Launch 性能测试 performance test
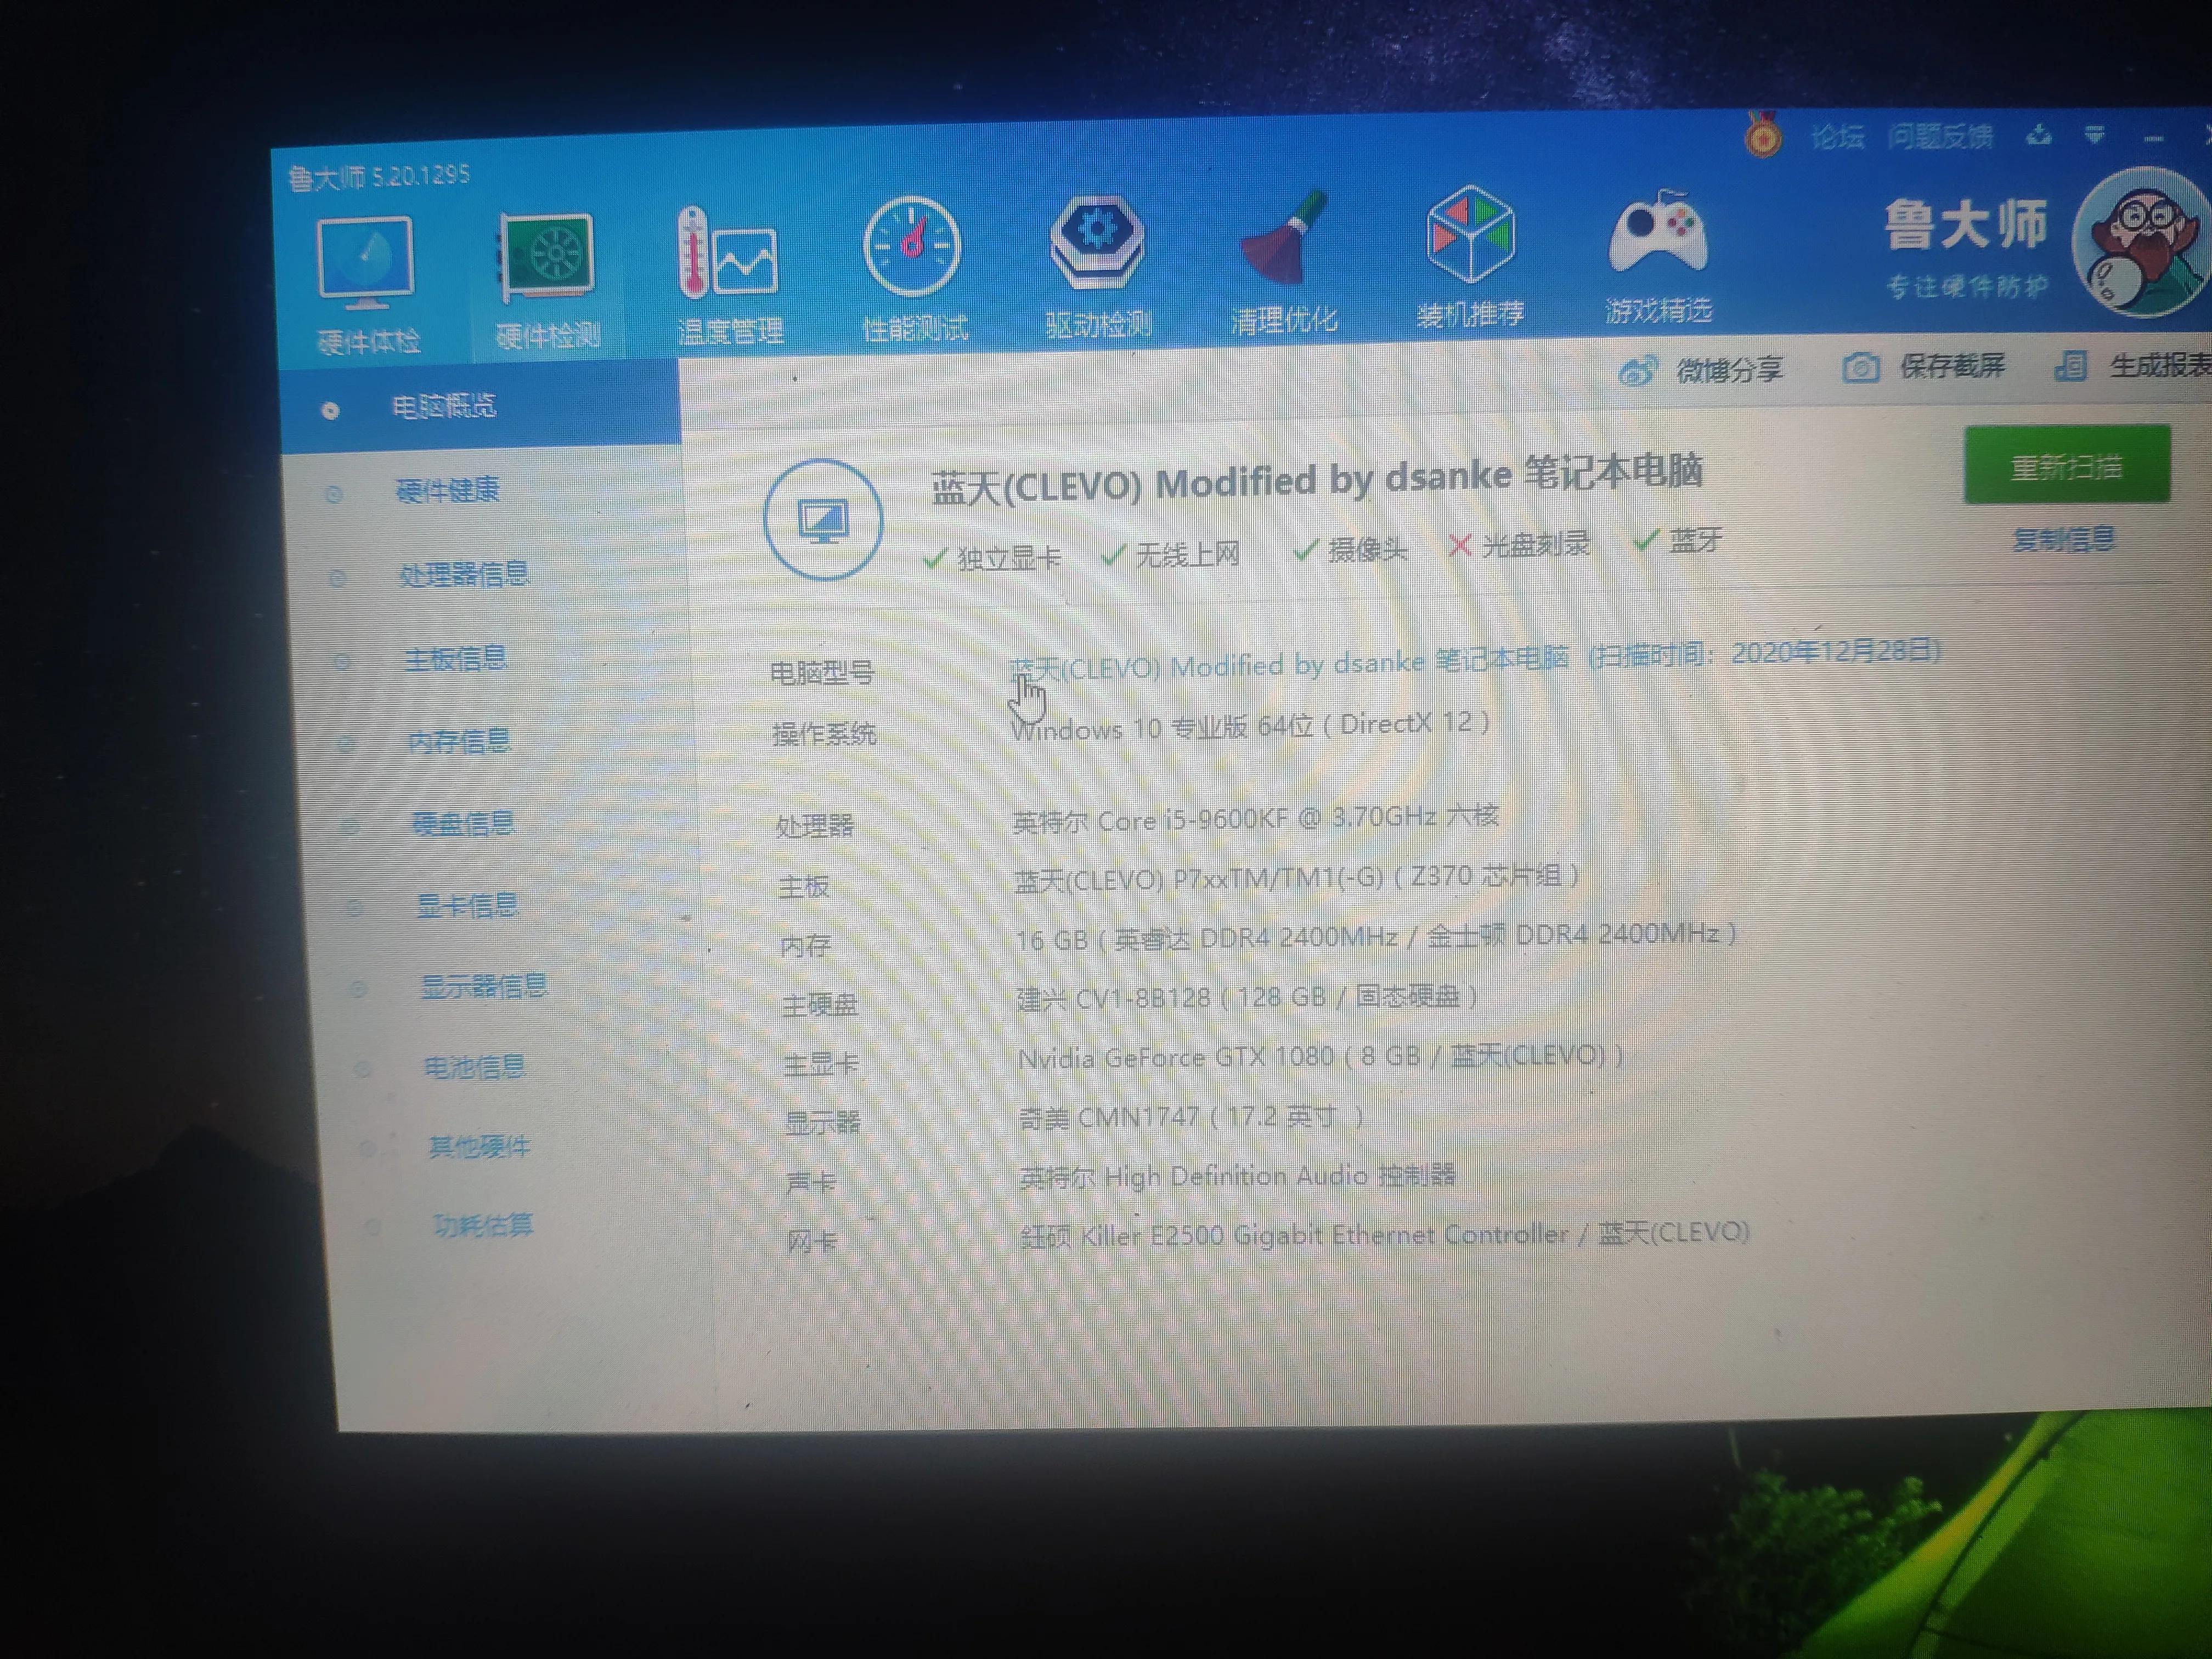 point(913,270)
